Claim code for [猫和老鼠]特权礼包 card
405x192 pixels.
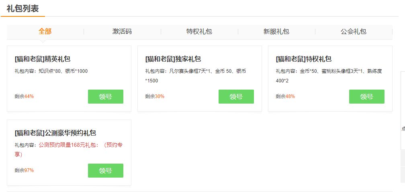pos(367,97)
